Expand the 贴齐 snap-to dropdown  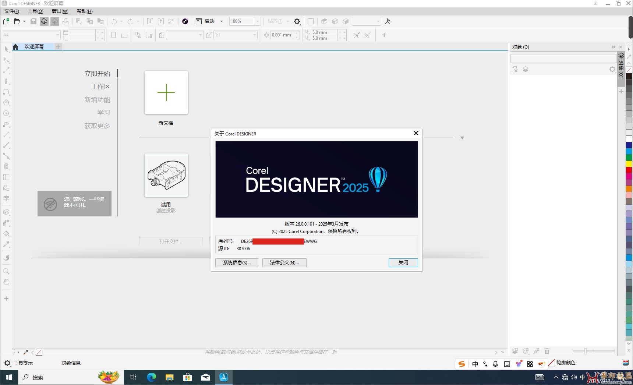tap(288, 21)
